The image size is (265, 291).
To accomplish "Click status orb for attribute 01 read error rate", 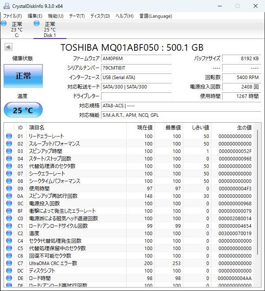I will coord(9,136).
